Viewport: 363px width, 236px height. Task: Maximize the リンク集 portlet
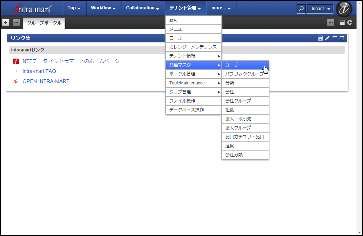342,38
